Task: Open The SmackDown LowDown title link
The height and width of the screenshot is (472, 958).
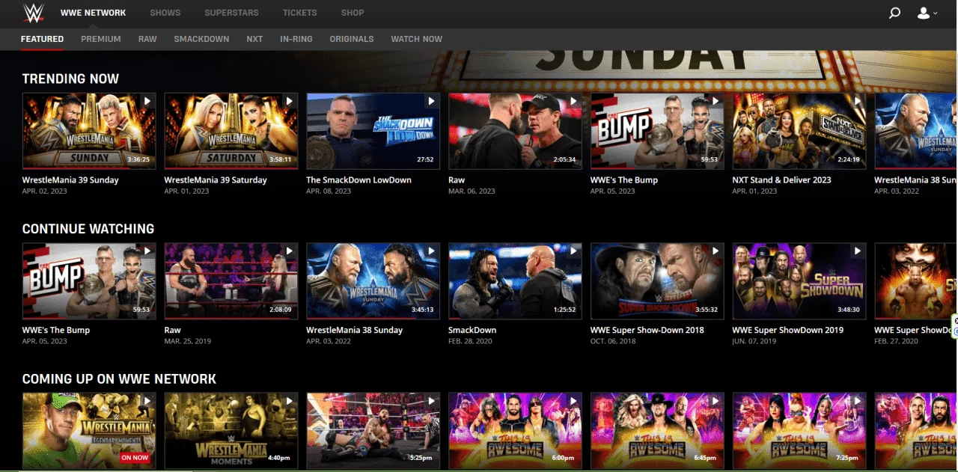Action: pyautogui.click(x=359, y=180)
